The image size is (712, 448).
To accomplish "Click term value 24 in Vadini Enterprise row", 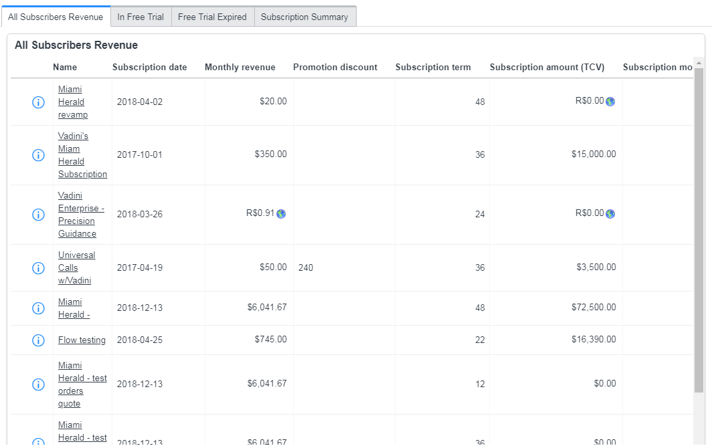I will [x=480, y=214].
